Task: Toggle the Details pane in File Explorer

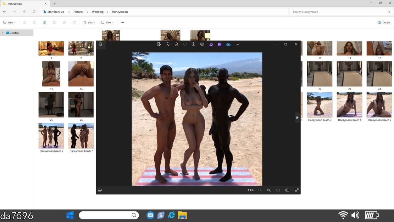Action: pos(384,22)
